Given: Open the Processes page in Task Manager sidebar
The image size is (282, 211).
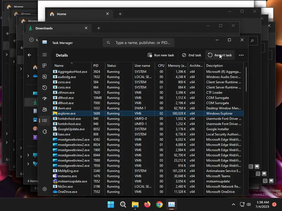Looking at the screenshot, I should click(x=45, y=65).
